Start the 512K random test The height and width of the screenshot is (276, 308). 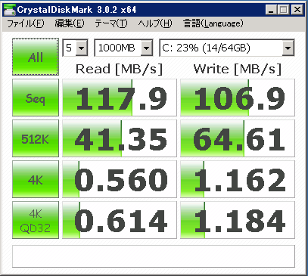tap(36, 138)
